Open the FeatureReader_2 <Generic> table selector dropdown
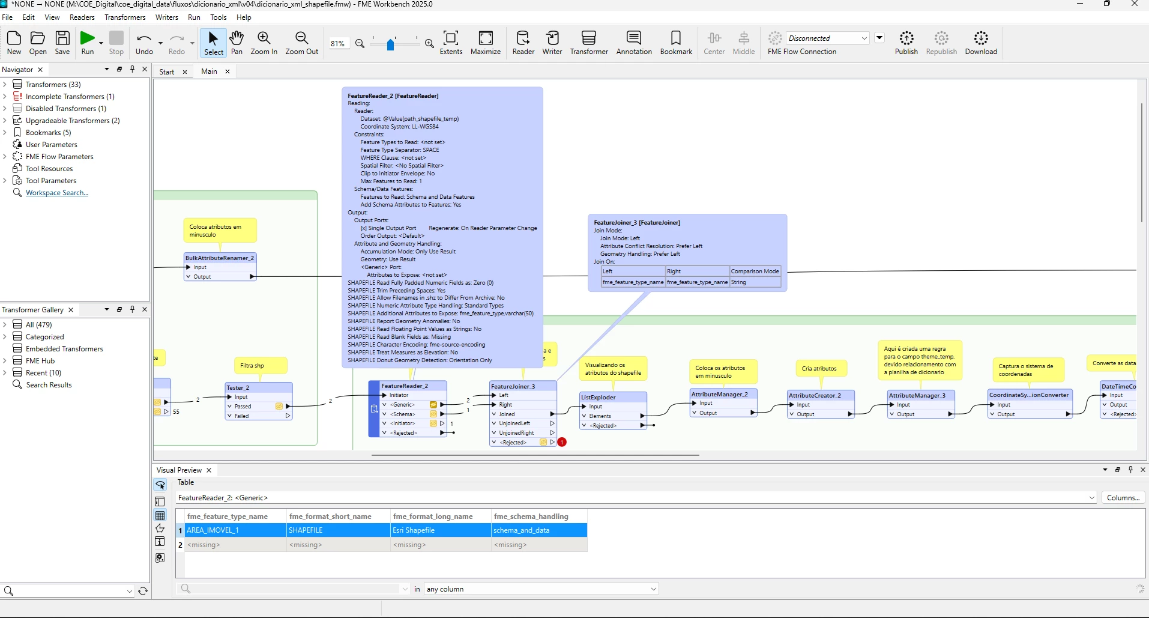1149x618 pixels. (x=1092, y=498)
